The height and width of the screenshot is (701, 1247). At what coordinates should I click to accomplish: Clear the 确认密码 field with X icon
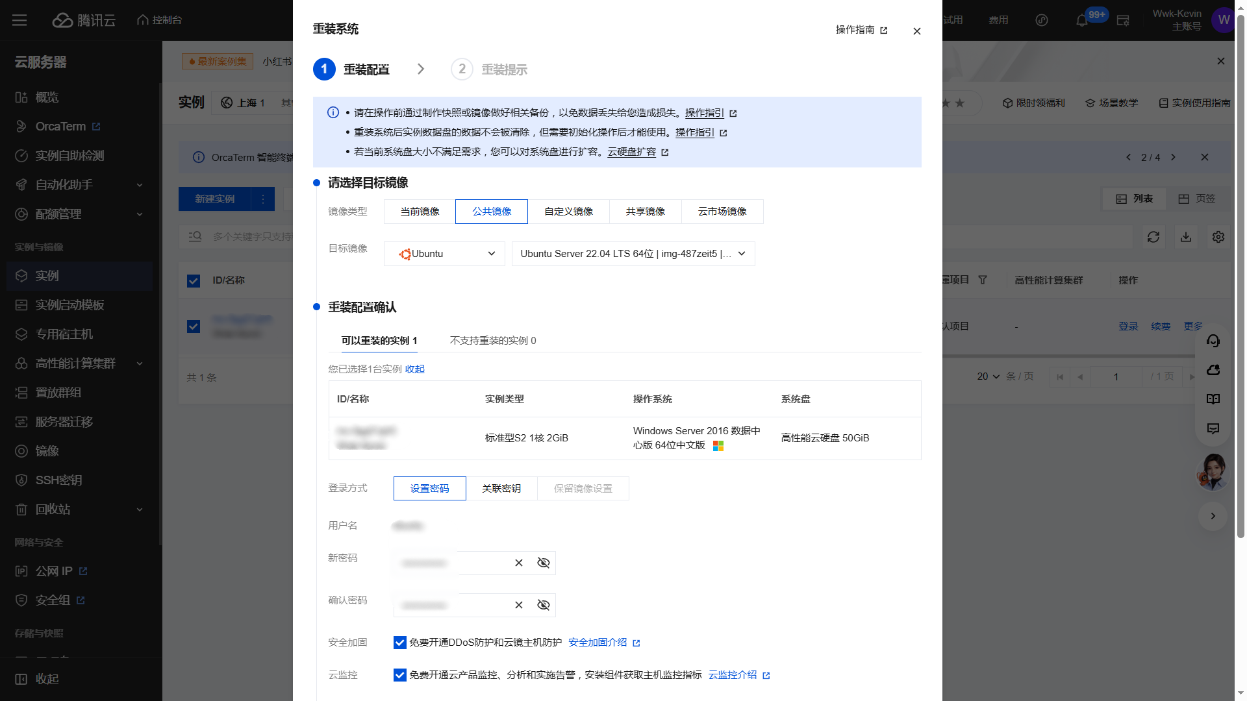[x=519, y=605]
